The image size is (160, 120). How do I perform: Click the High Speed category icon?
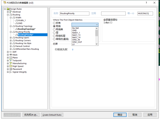11,66
